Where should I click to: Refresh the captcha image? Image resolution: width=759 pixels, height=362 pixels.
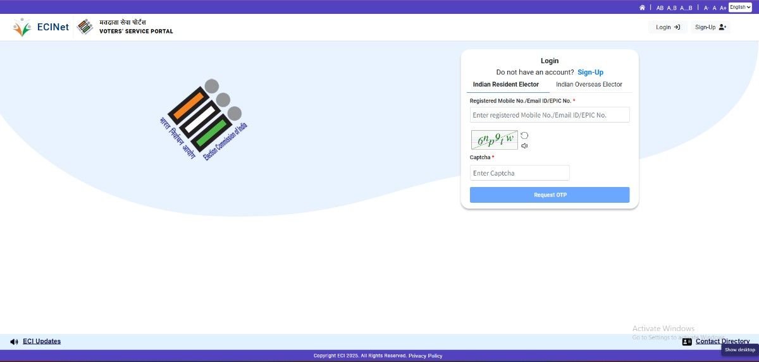click(524, 136)
